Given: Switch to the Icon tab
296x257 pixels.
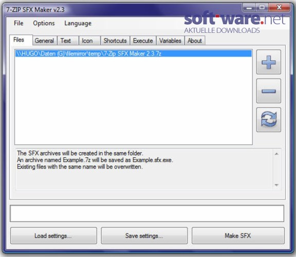Looking at the screenshot, I should point(89,41).
